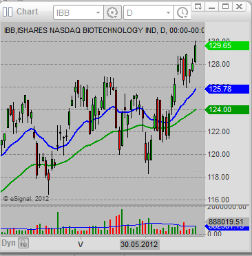This screenshot has width=252, height=256.
Task: Click the 30.05.2012 date label
Action: 139,244
